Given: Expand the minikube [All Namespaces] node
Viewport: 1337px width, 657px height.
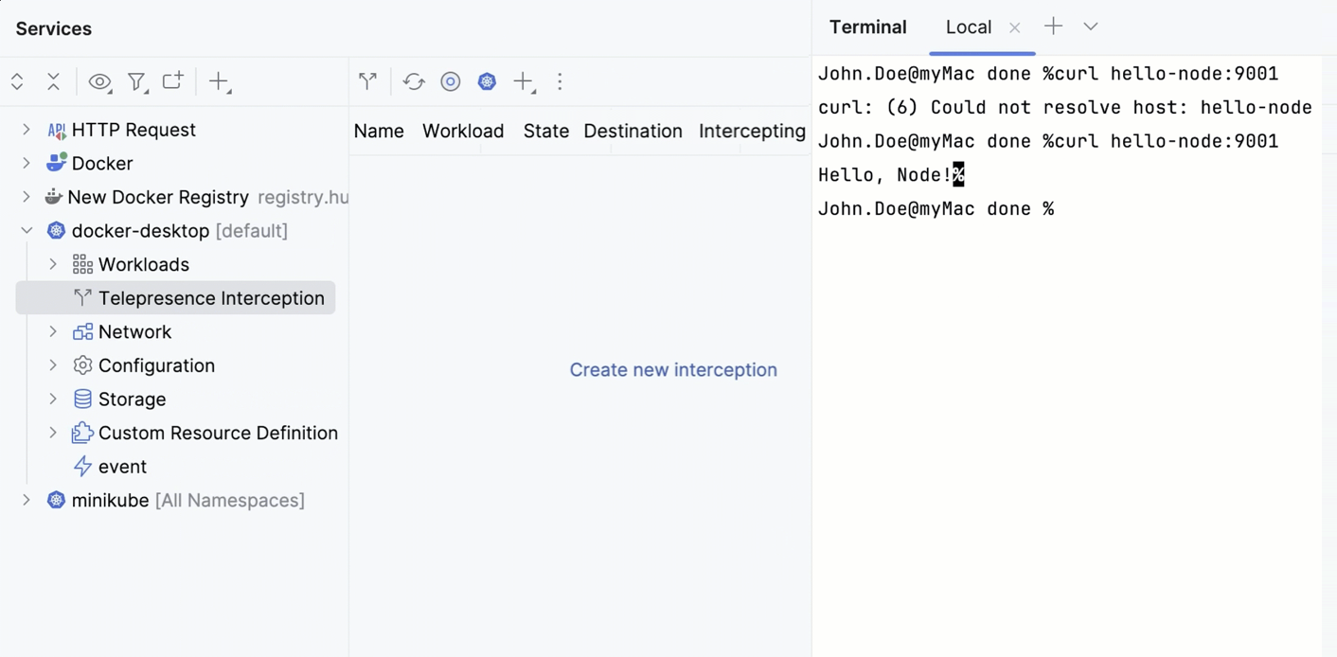Looking at the screenshot, I should pos(27,500).
